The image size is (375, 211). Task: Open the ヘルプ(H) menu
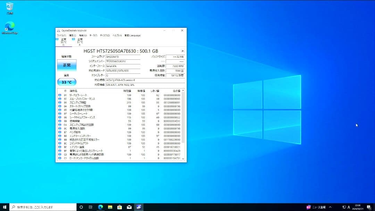tap(117, 35)
